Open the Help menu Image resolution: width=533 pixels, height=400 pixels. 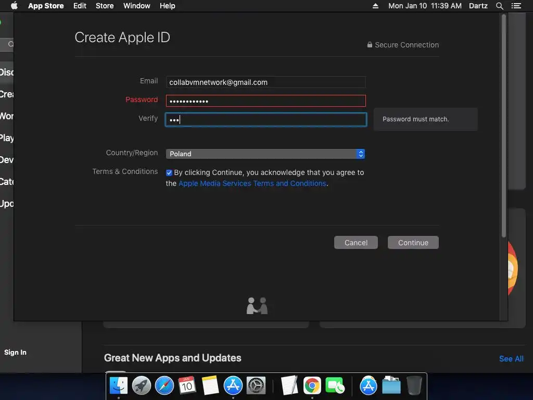168,6
